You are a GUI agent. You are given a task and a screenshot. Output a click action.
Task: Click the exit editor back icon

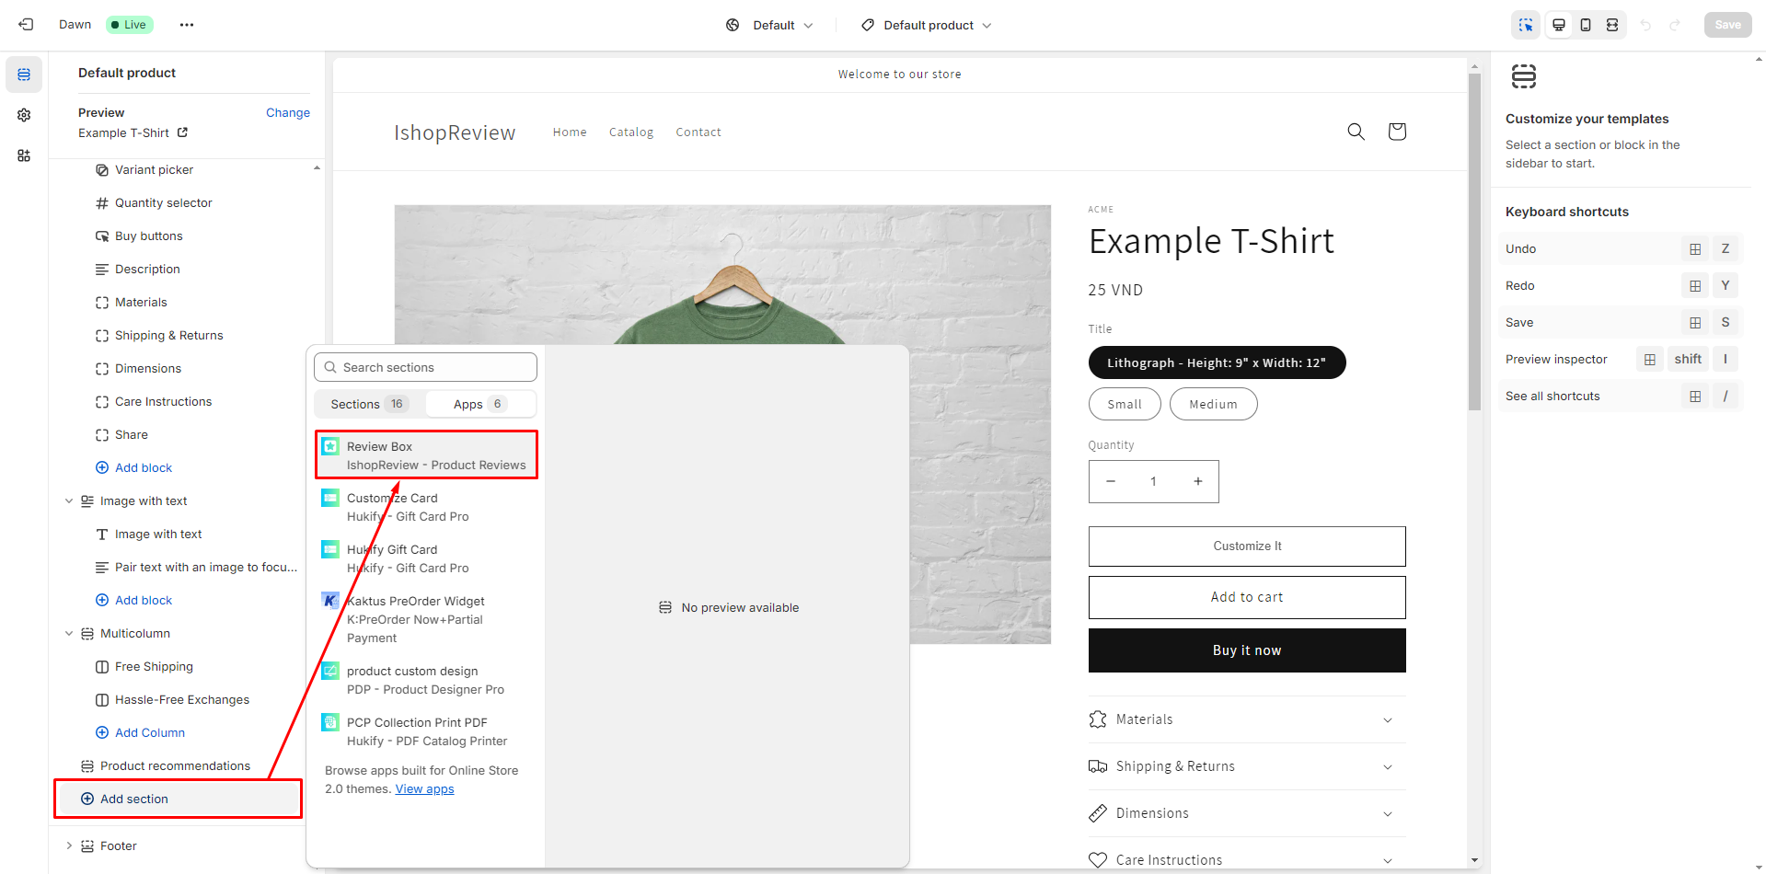(26, 25)
